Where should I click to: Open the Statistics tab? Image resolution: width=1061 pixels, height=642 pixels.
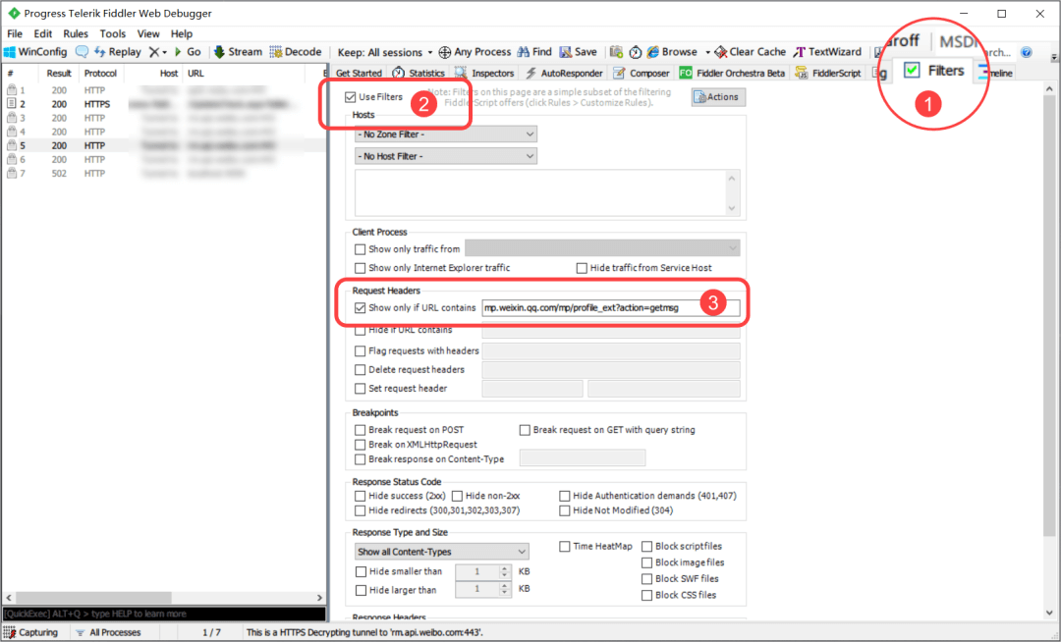coord(419,73)
